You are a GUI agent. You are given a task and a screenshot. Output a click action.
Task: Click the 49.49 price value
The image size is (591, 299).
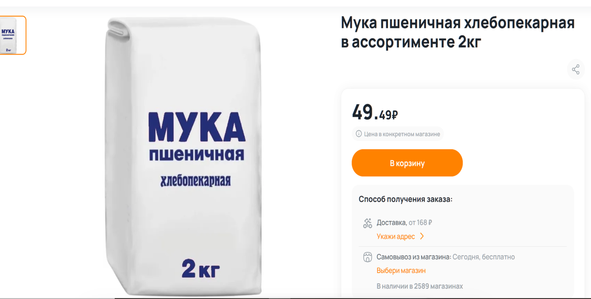[375, 113]
